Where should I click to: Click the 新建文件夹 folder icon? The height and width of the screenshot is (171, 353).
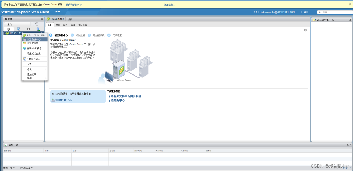click(24, 43)
